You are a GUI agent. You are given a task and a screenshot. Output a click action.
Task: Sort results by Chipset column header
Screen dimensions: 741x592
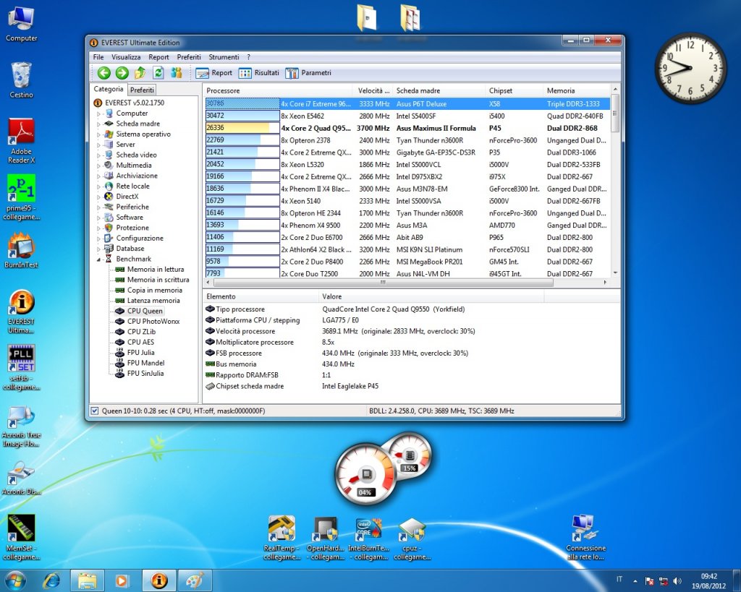tap(514, 90)
